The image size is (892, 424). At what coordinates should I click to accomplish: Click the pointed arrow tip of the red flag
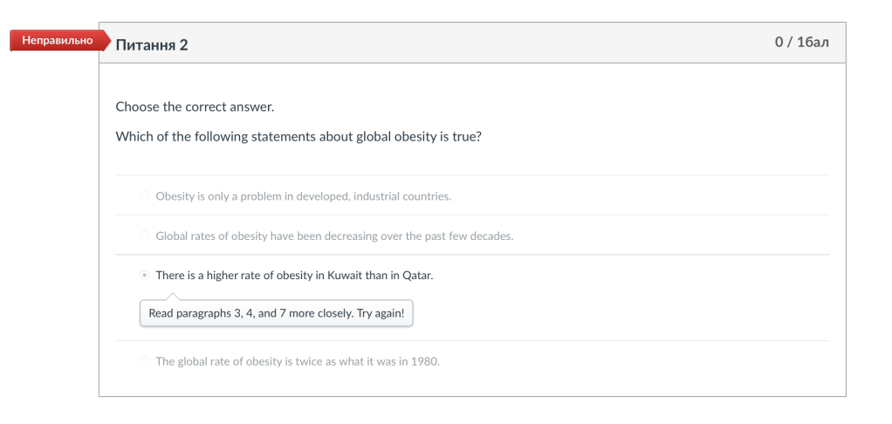(x=106, y=41)
